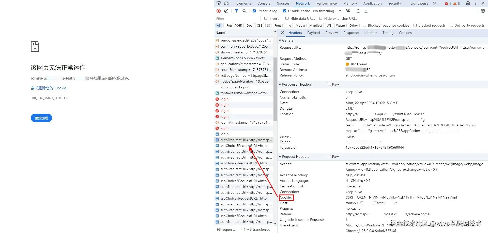Screen dimensions: 488x233
Task: Select the fontawesome-webfont request icon
Action: point(217,93)
